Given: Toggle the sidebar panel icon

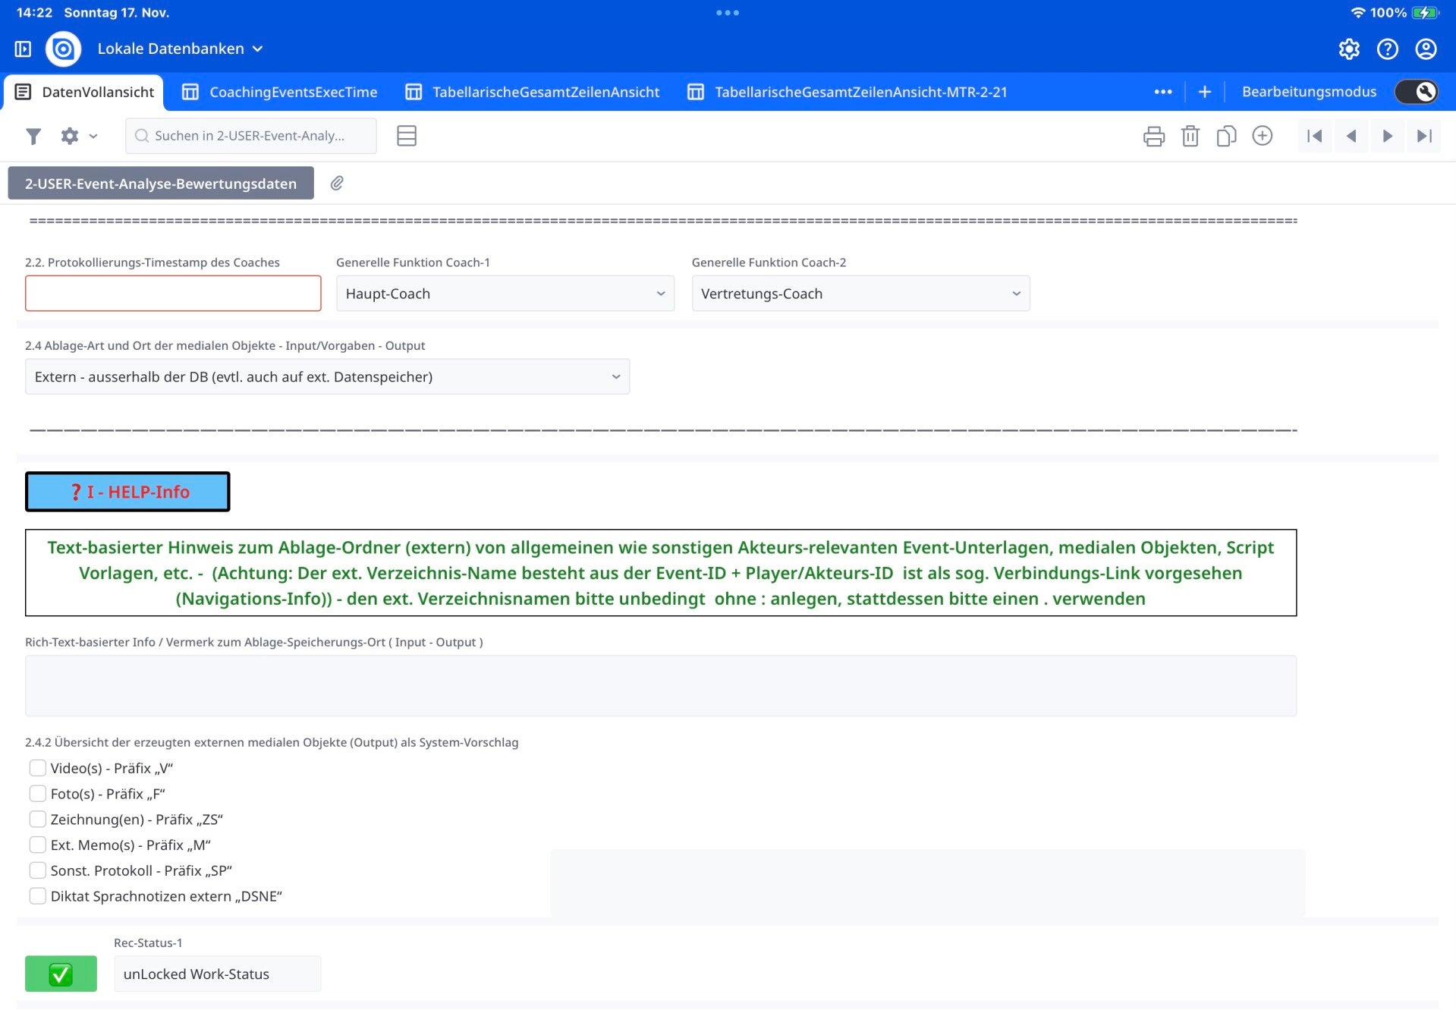Looking at the screenshot, I should click(23, 49).
